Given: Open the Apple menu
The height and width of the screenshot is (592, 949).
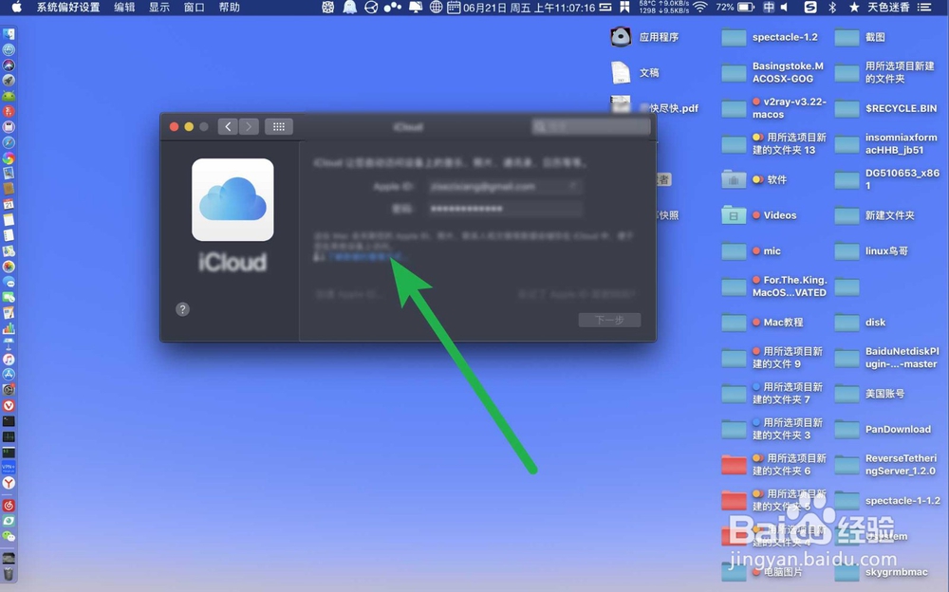Looking at the screenshot, I should point(16,8).
